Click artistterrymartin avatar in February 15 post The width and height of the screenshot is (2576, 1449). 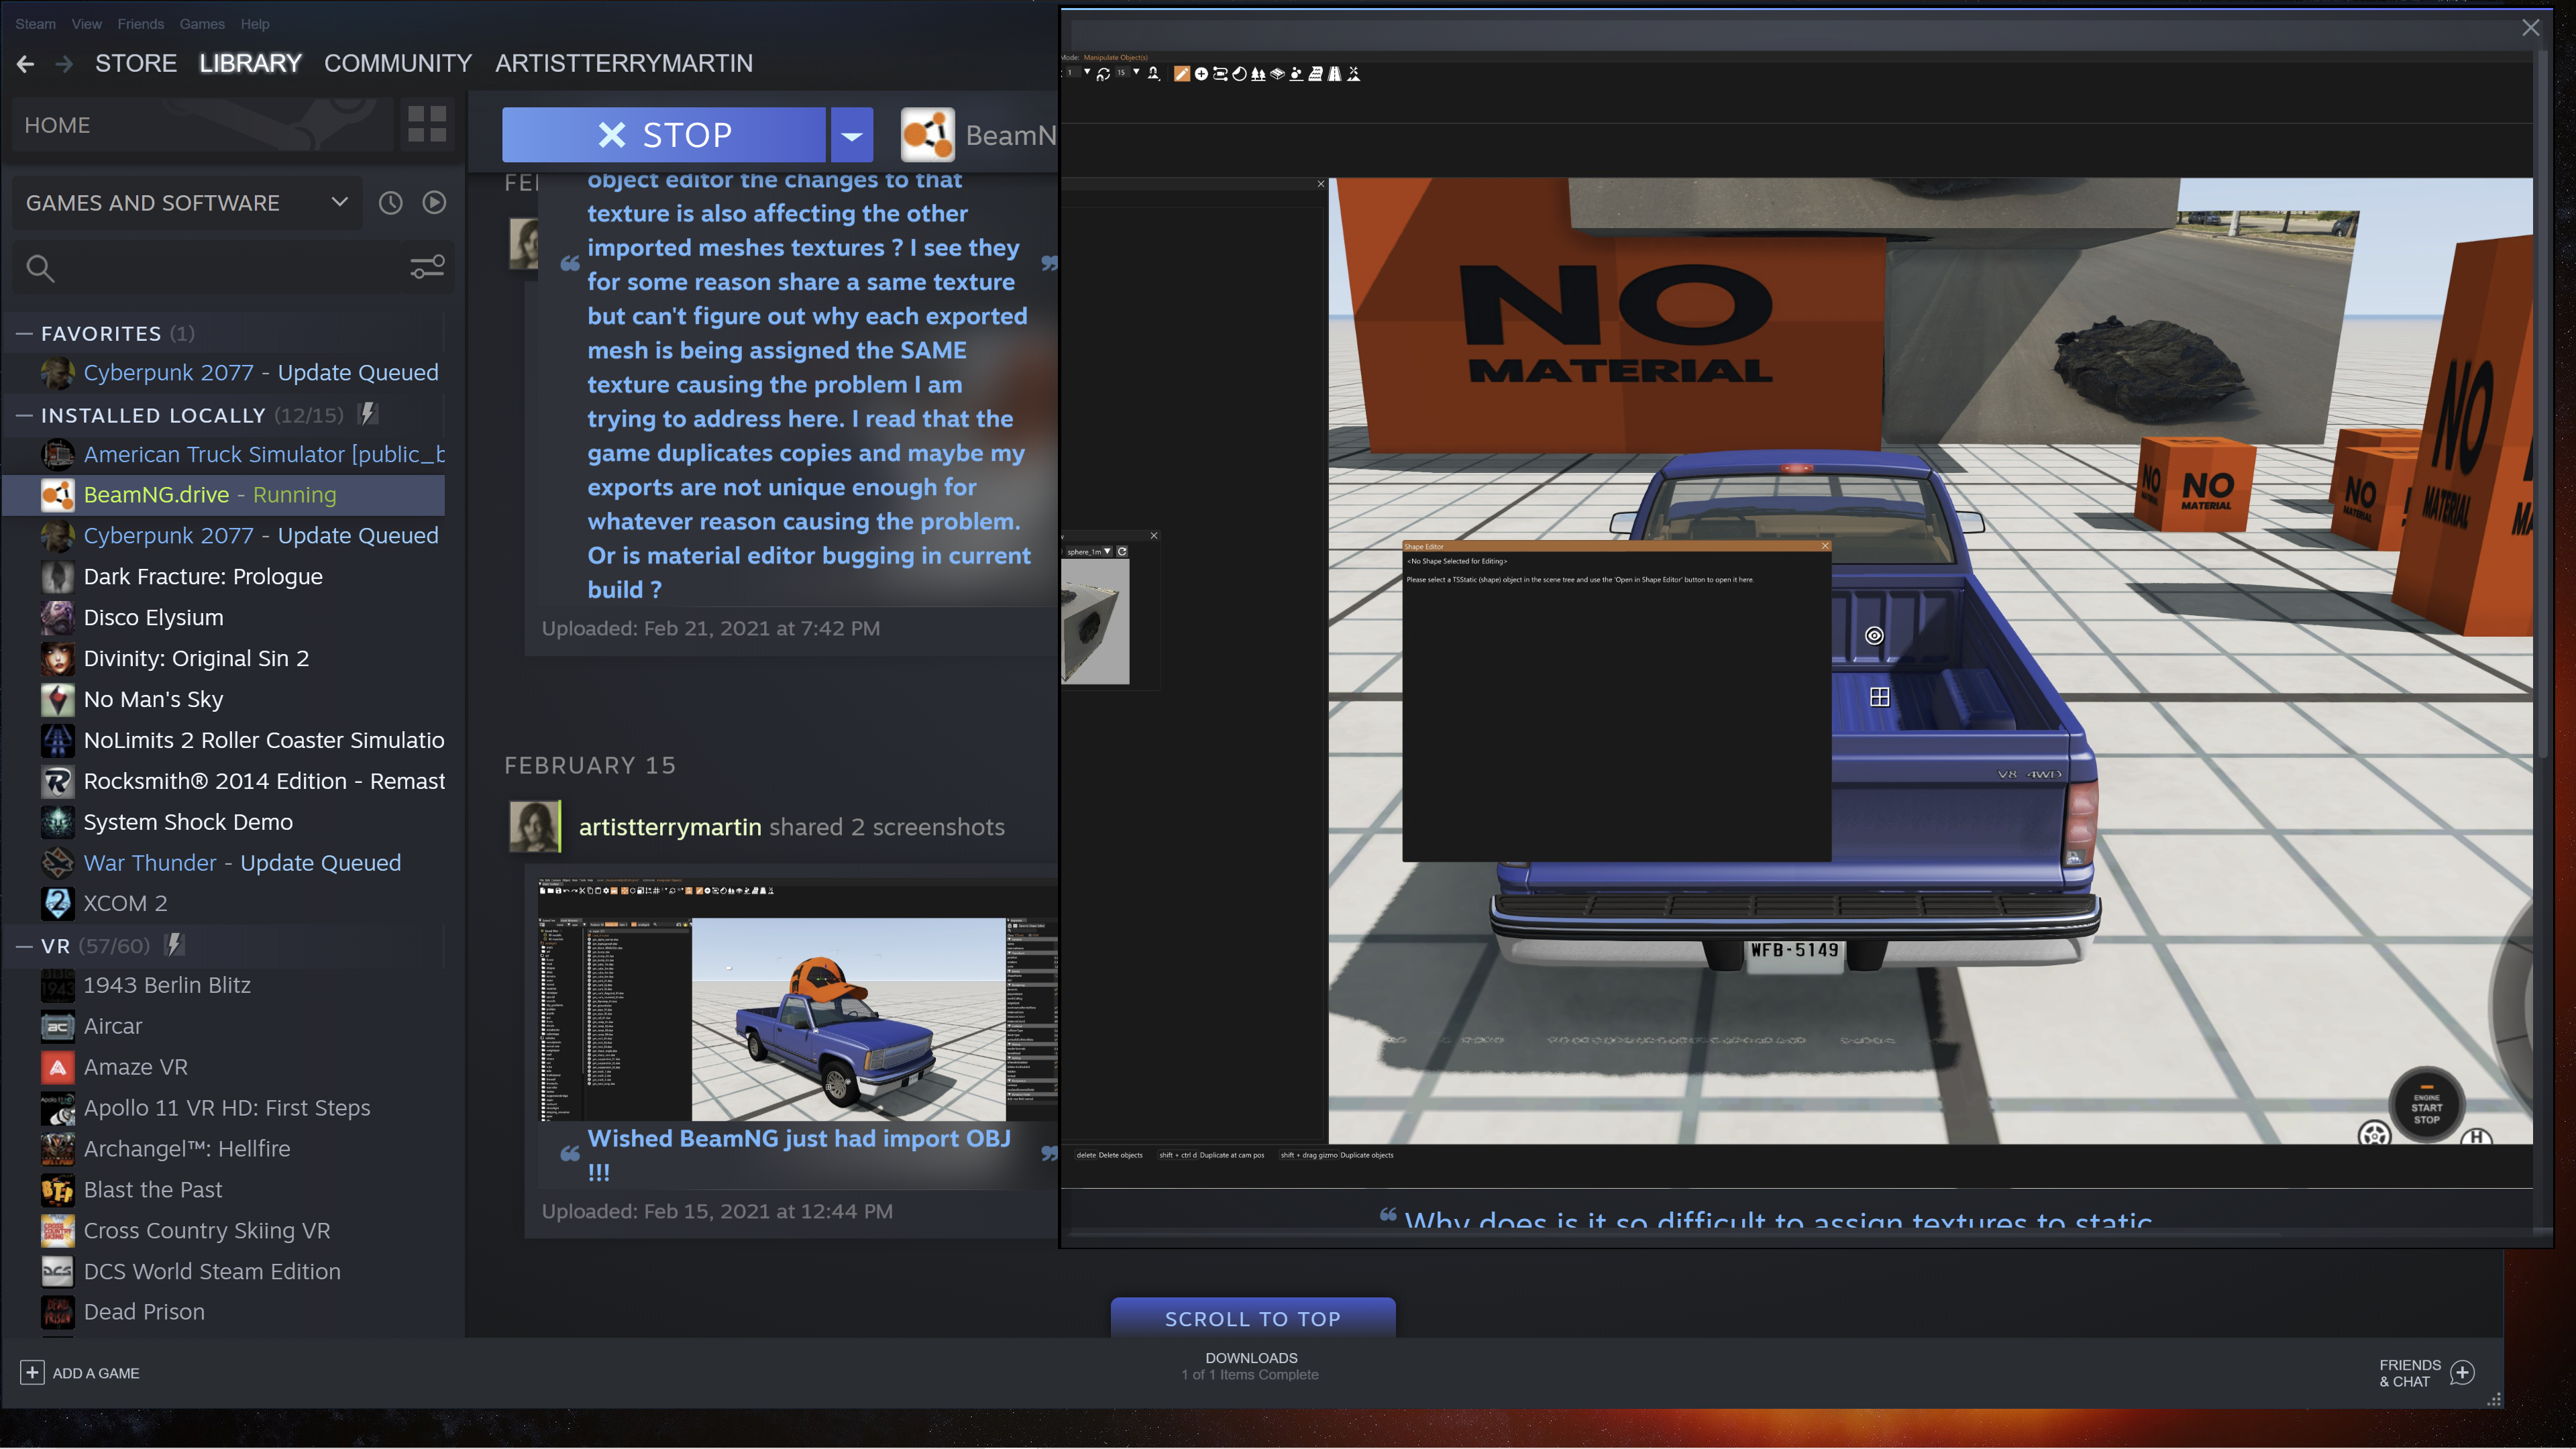click(535, 826)
